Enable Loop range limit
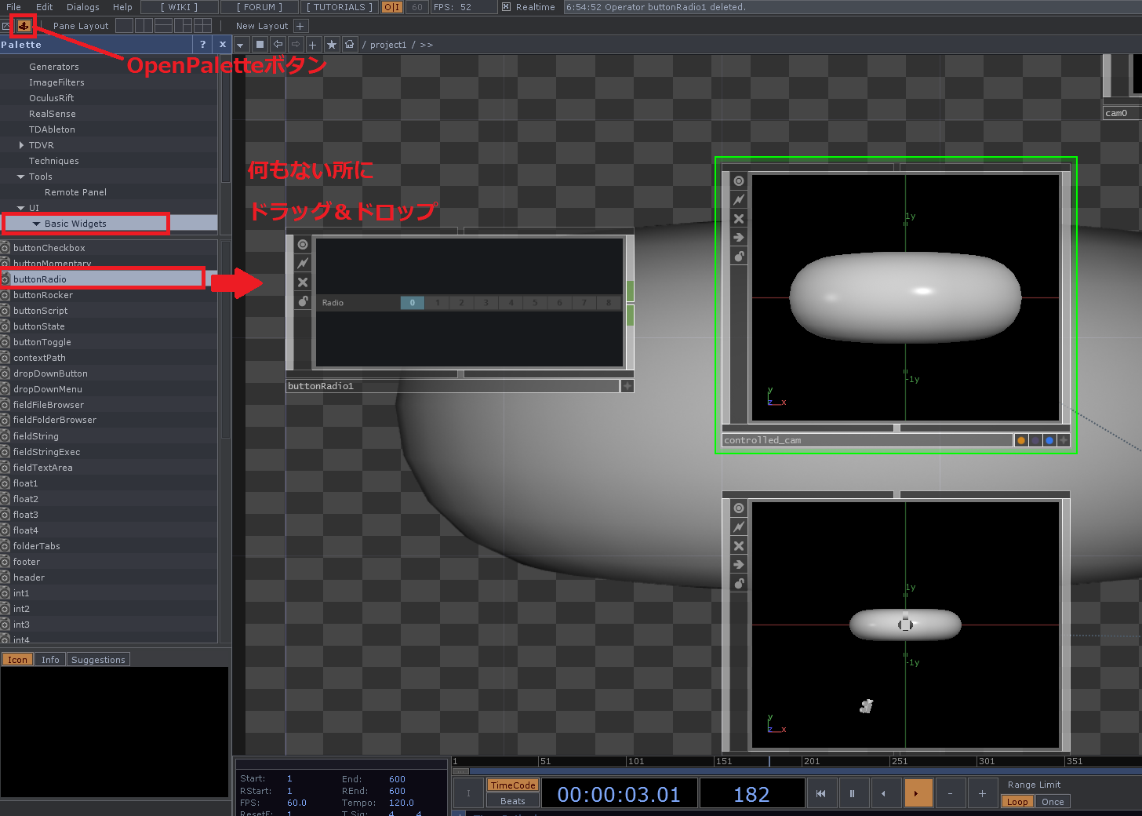Image resolution: width=1142 pixels, height=816 pixels. click(x=1017, y=802)
